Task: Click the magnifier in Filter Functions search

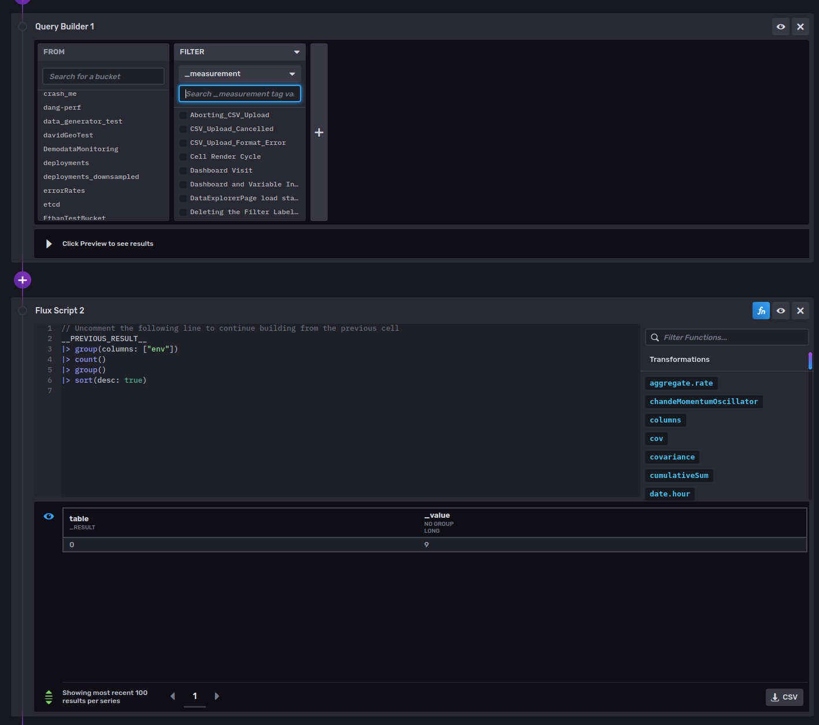Action: [655, 337]
